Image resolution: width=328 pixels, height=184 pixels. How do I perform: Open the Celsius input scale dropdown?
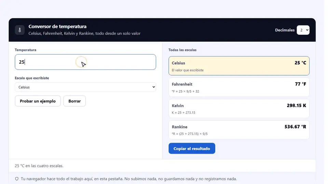pyautogui.click(x=85, y=87)
